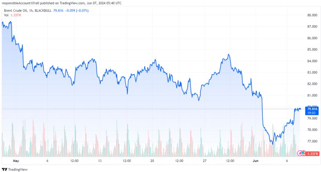
Task: Click the TradingView logo icon
Action: click(x=5, y=169)
